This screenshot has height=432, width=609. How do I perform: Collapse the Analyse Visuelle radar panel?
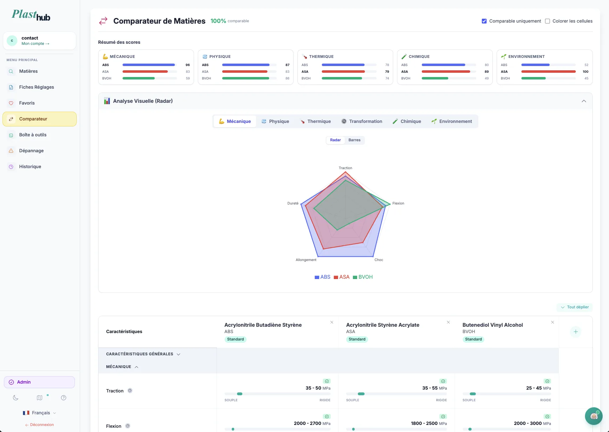point(584,101)
